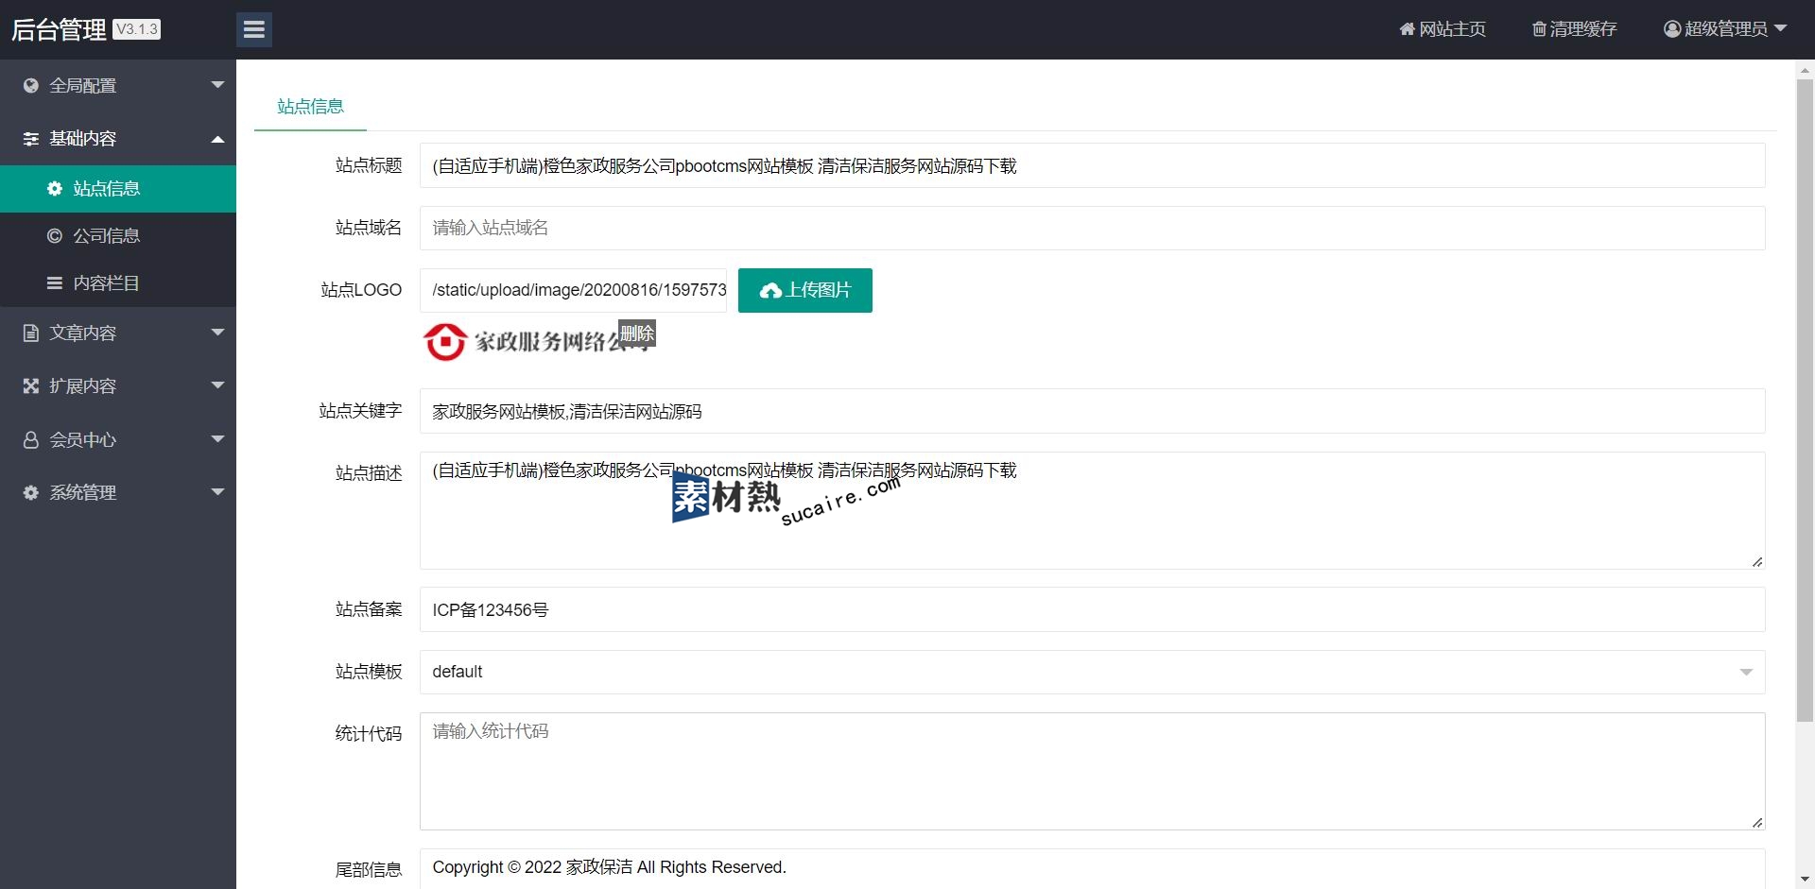The image size is (1815, 889).
Task: Click the scrollbar down arrow
Action: click(x=1805, y=879)
